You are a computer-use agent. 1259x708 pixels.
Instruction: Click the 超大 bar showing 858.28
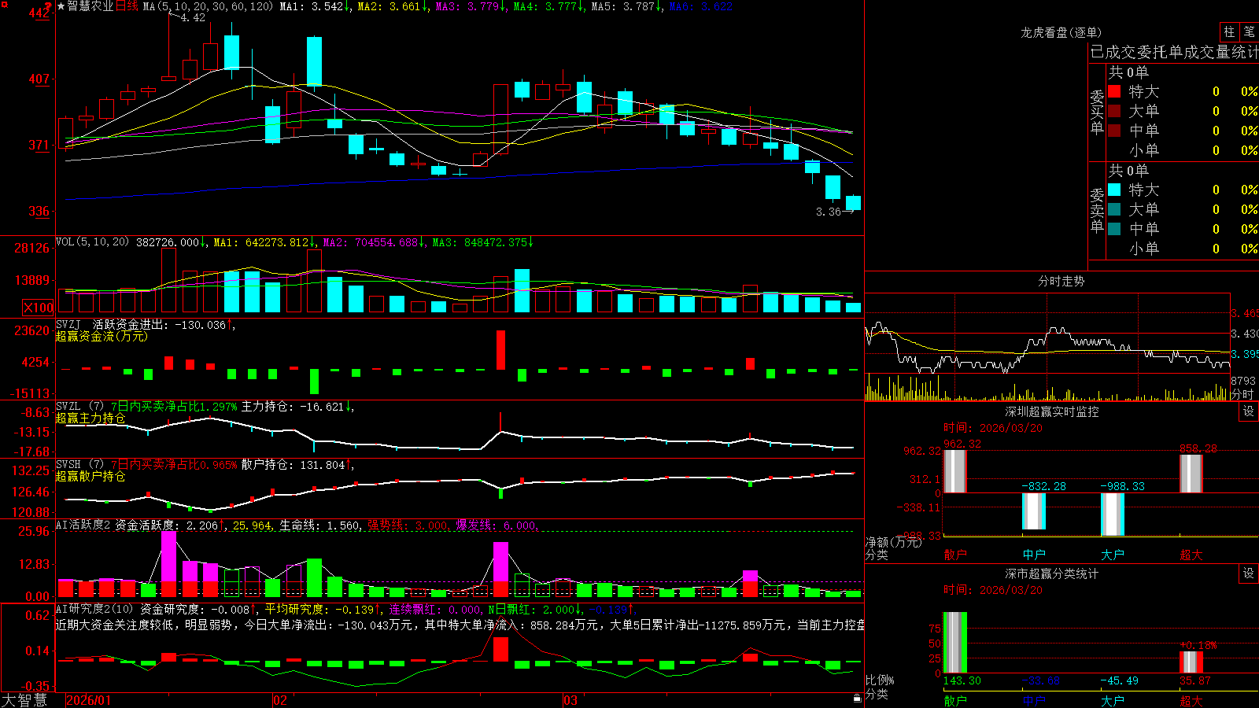click(1191, 474)
